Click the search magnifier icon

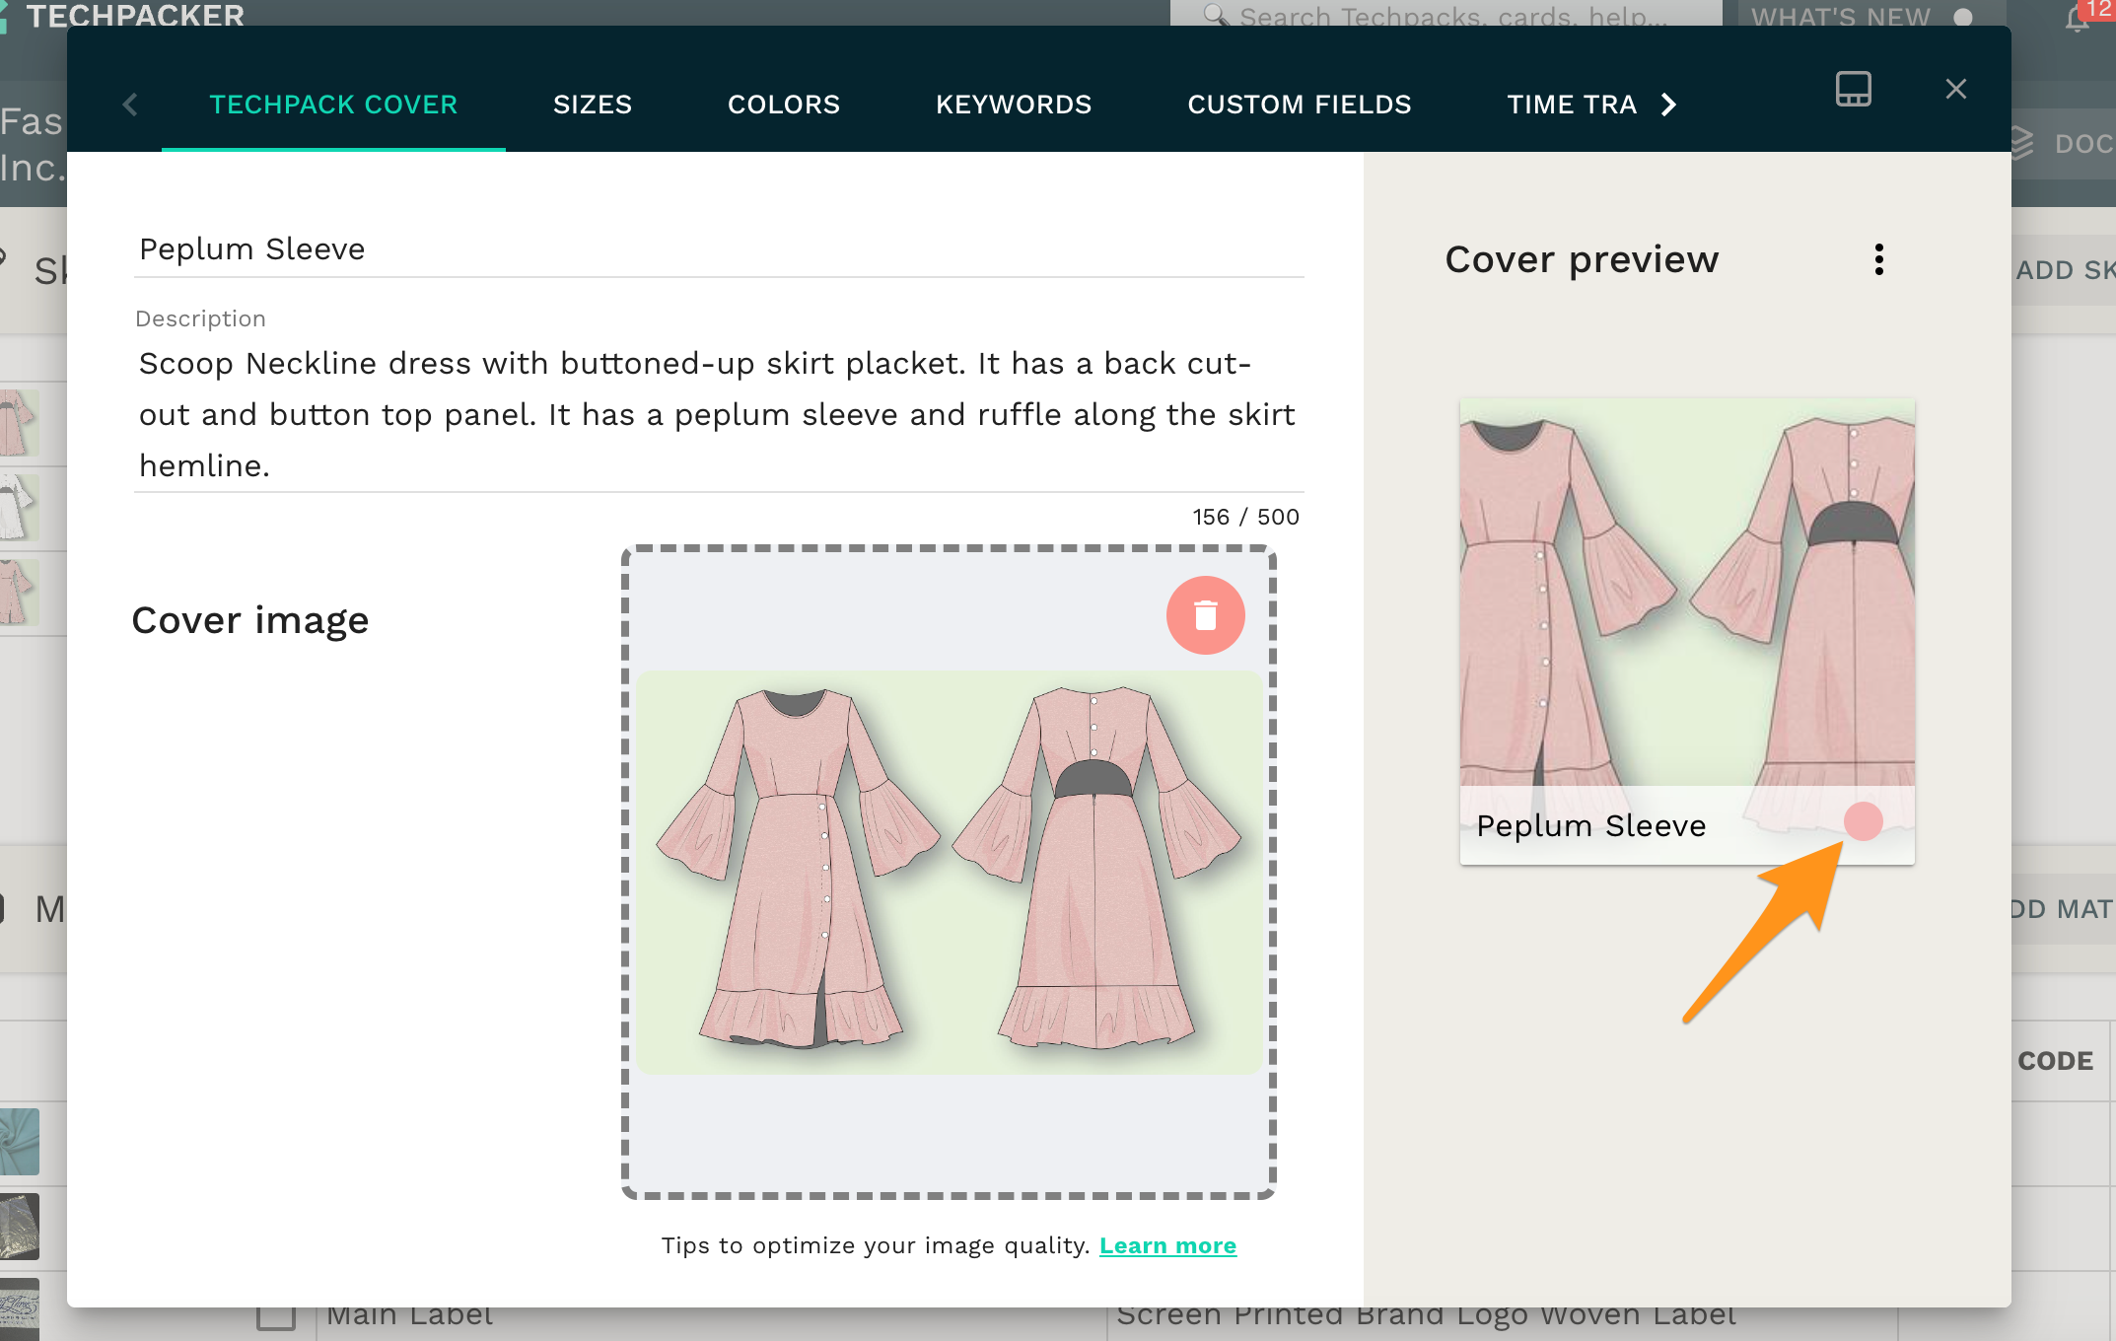click(1215, 16)
